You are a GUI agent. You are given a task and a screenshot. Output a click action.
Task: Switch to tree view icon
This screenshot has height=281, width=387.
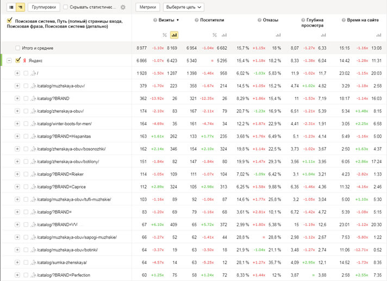[x=20, y=7]
